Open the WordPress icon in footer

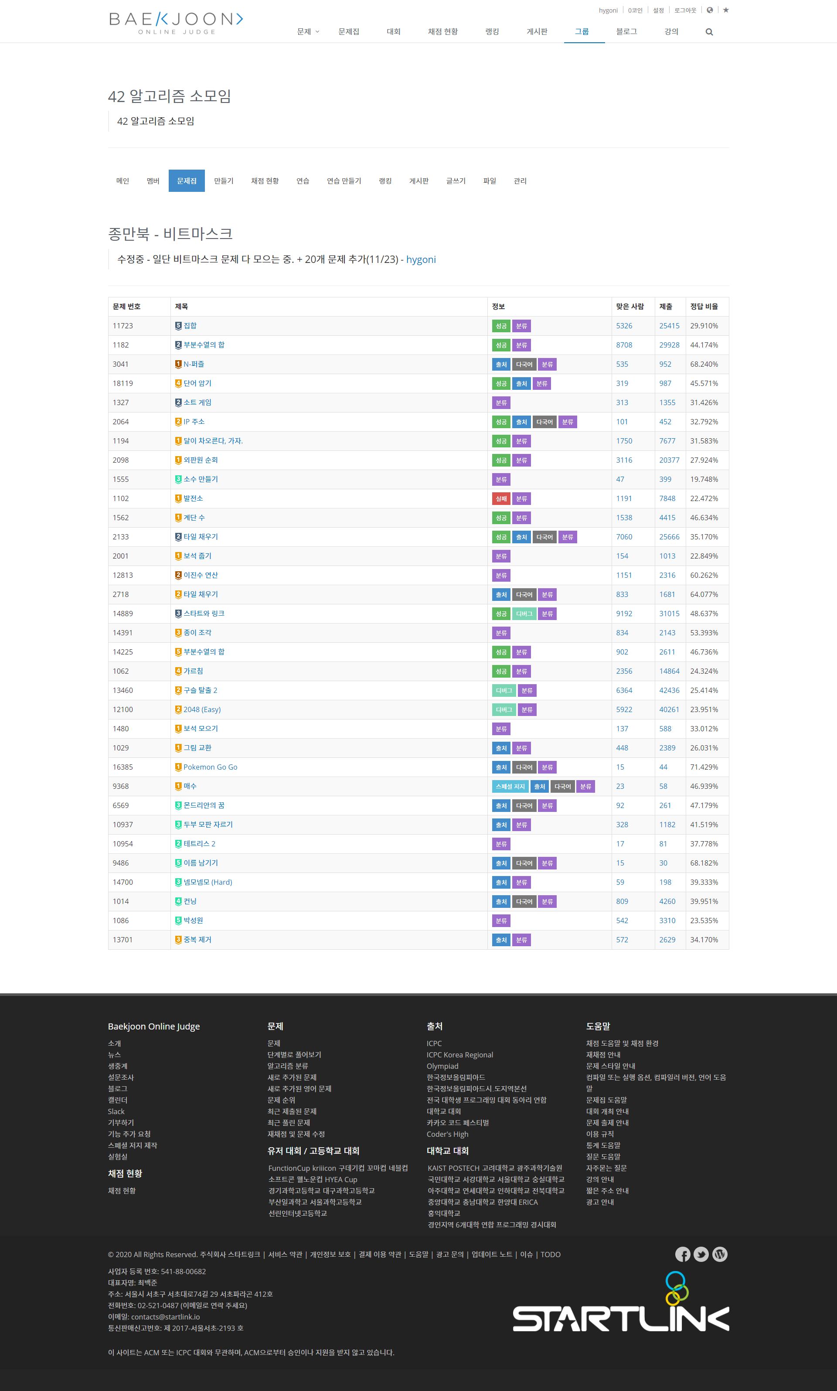[720, 1255]
